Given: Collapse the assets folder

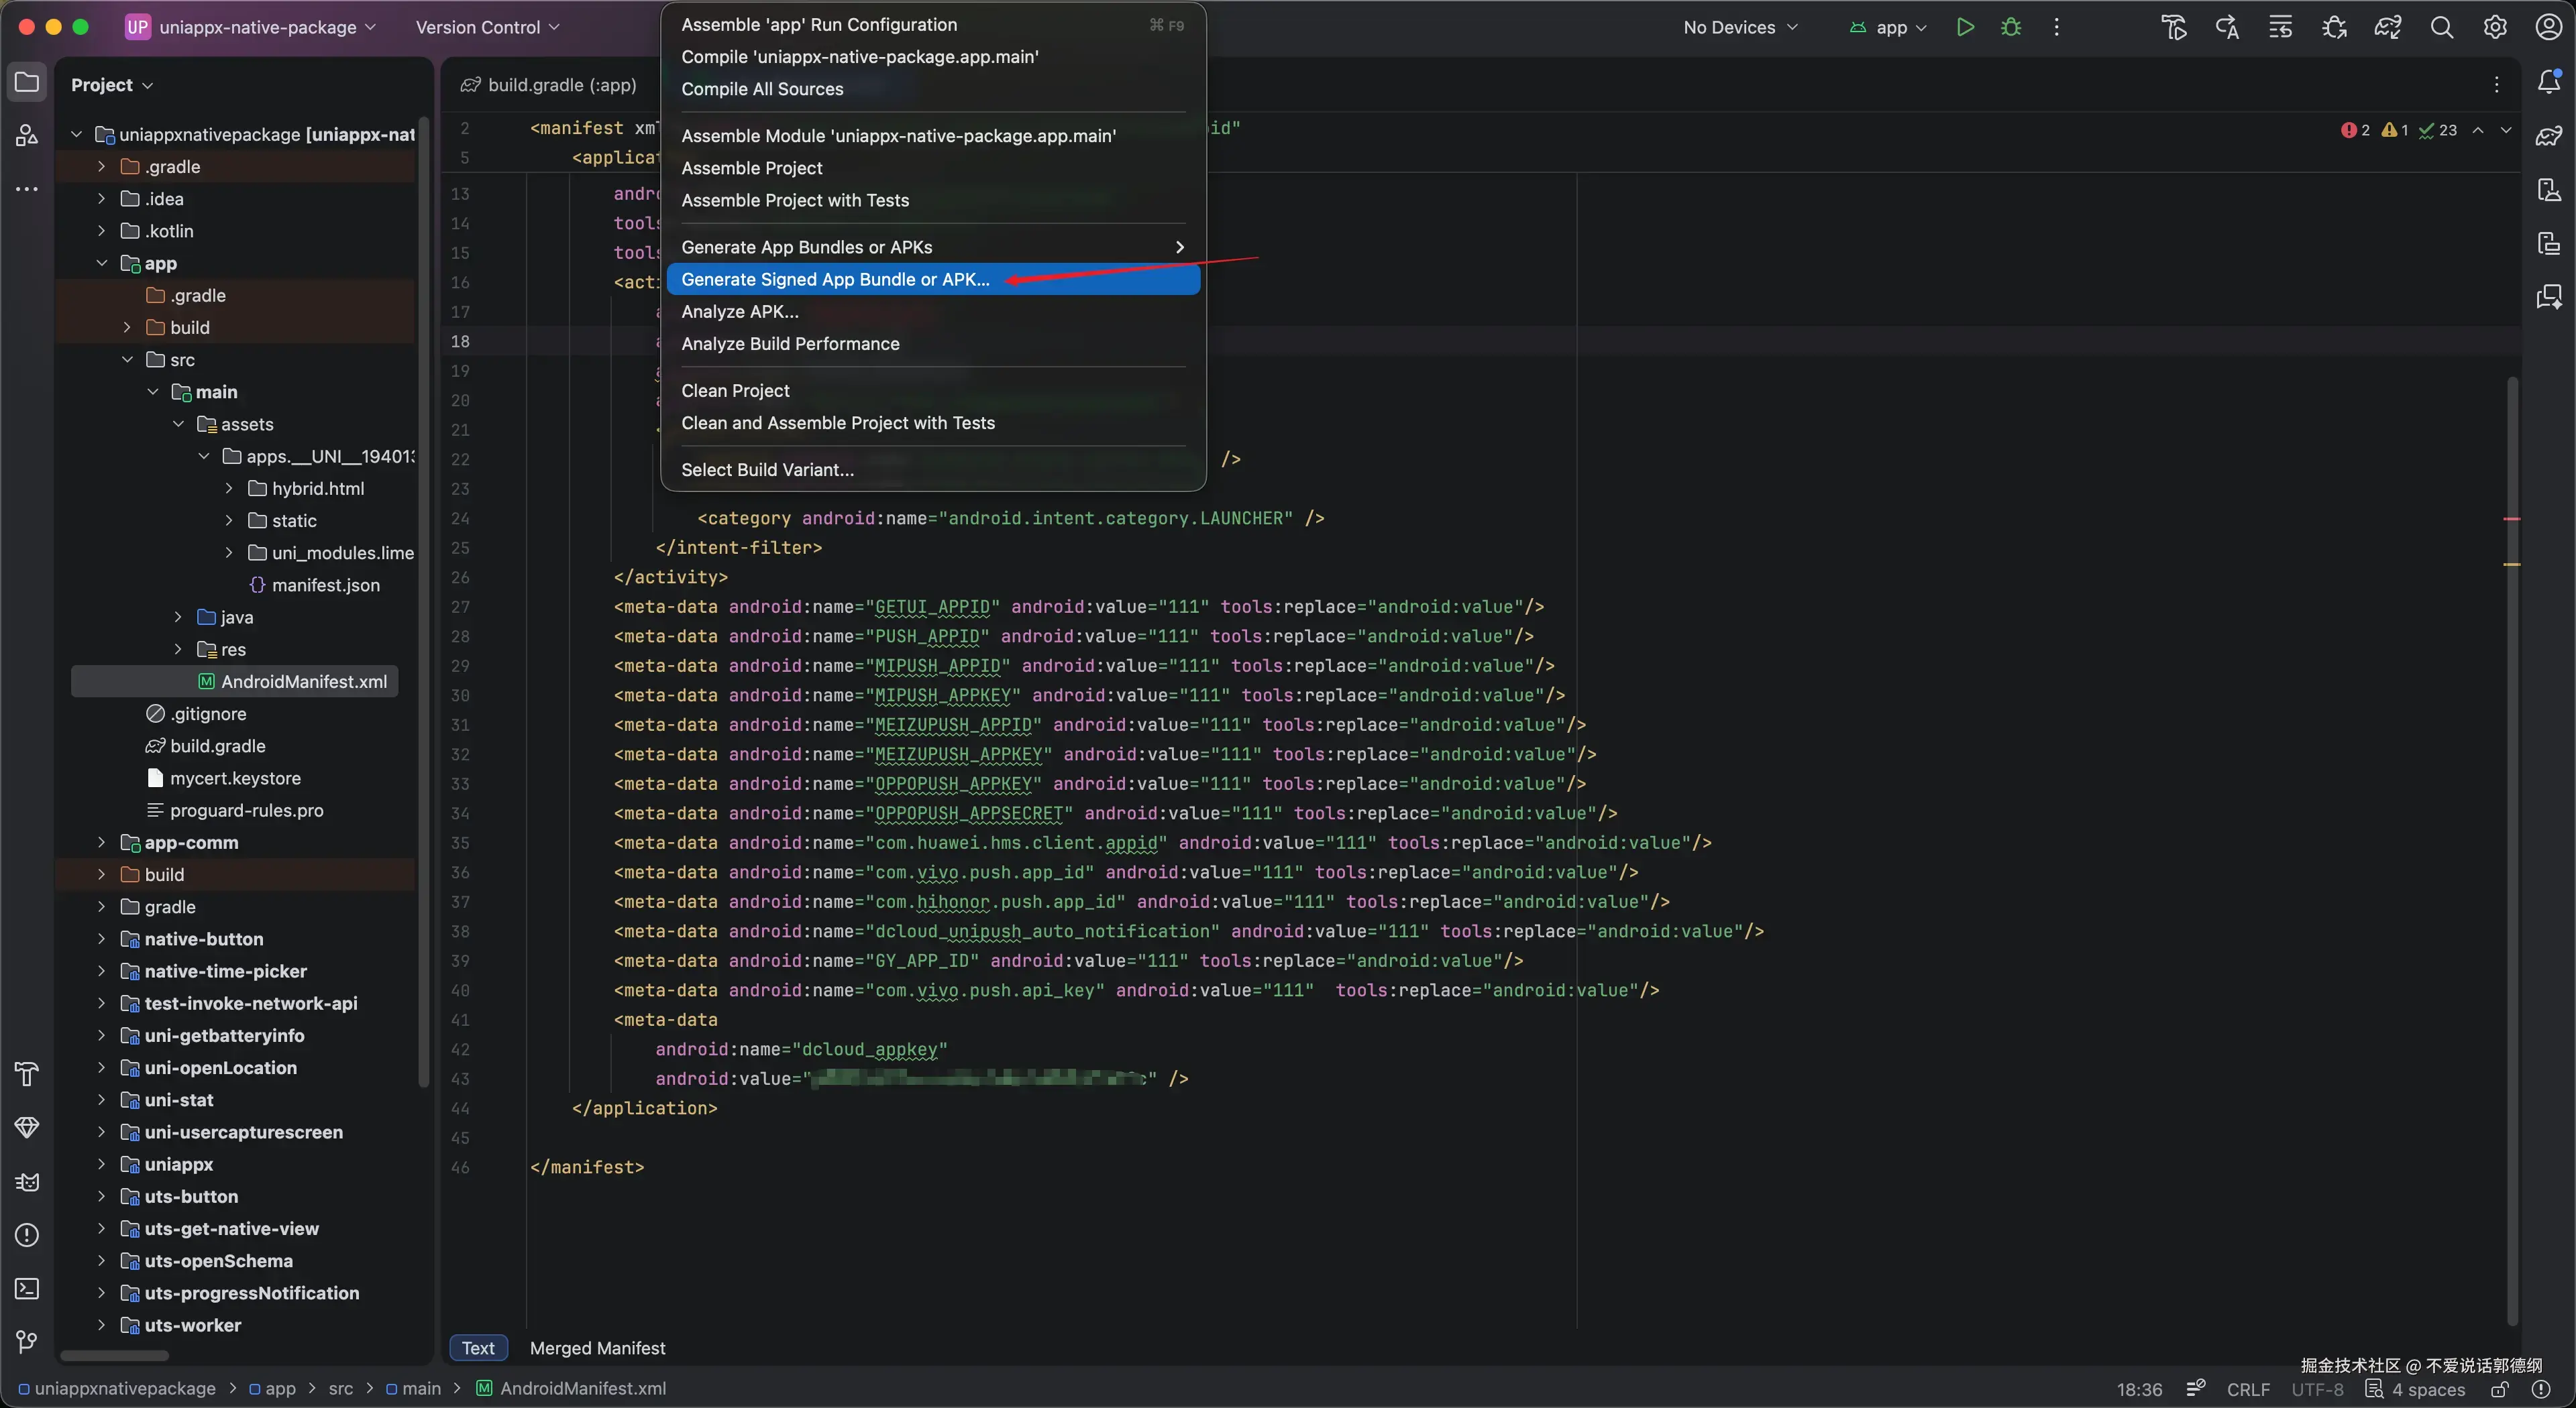Looking at the screenshot, I should (x=178, y=424).
